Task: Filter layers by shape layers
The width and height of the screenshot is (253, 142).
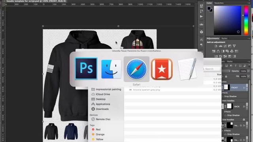Action: 240,66
